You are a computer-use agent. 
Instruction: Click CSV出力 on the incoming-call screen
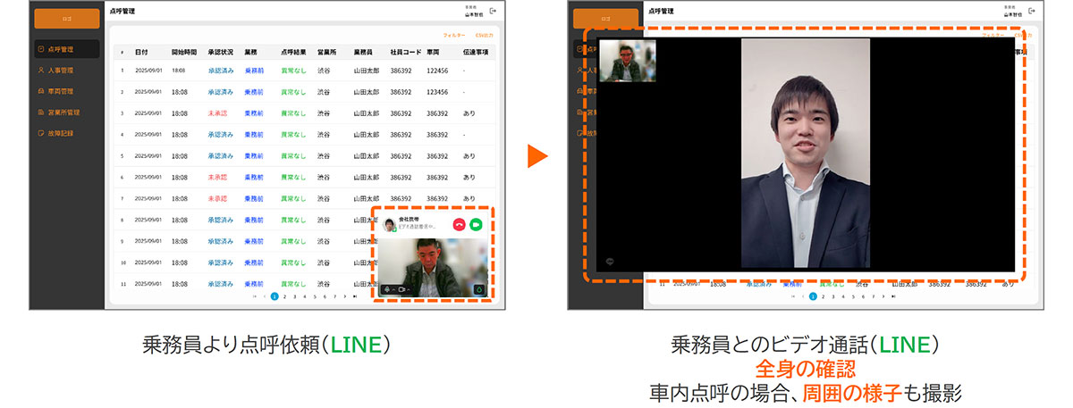tap(484, 35)
